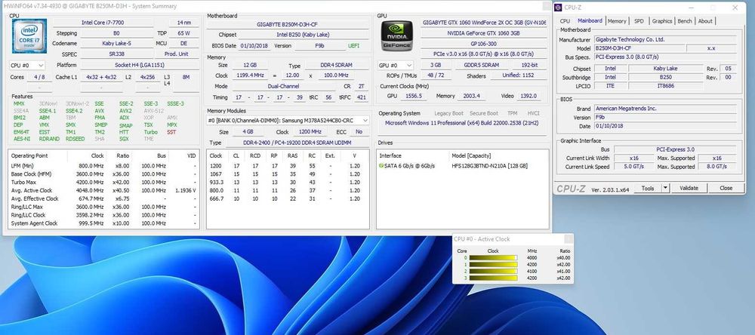Viewport: 755px width, 335px height.
Task: Open the Graphics tab in CPU-Z
Action: (x=662, y=21)
